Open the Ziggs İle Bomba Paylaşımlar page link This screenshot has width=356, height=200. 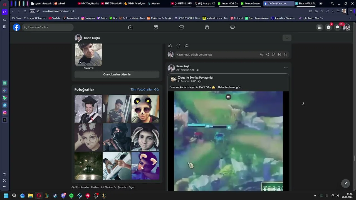click(196, 77)
